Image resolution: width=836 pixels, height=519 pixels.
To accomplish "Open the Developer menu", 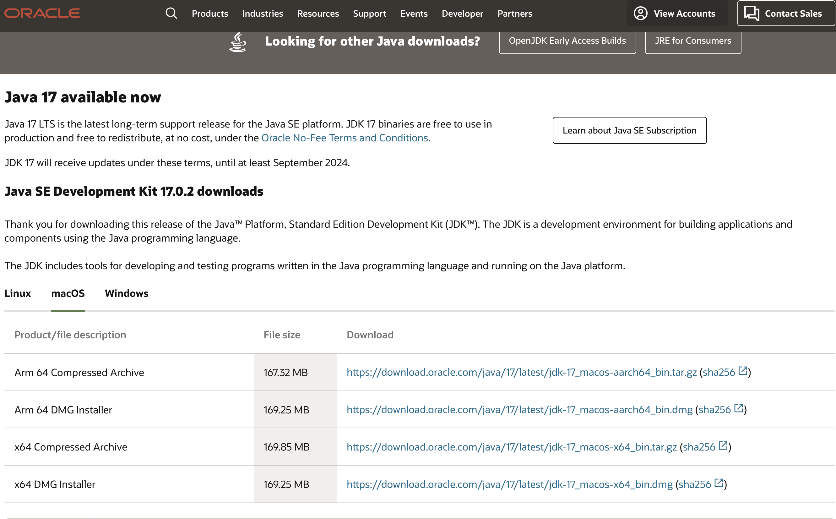I will point(462,14).
